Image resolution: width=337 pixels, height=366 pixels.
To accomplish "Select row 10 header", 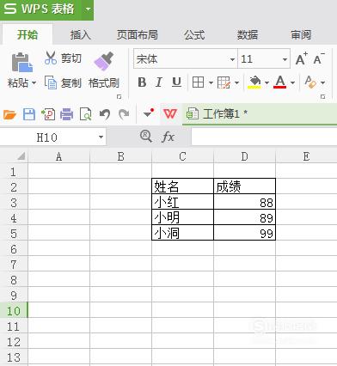I will (x=14, y=310).
